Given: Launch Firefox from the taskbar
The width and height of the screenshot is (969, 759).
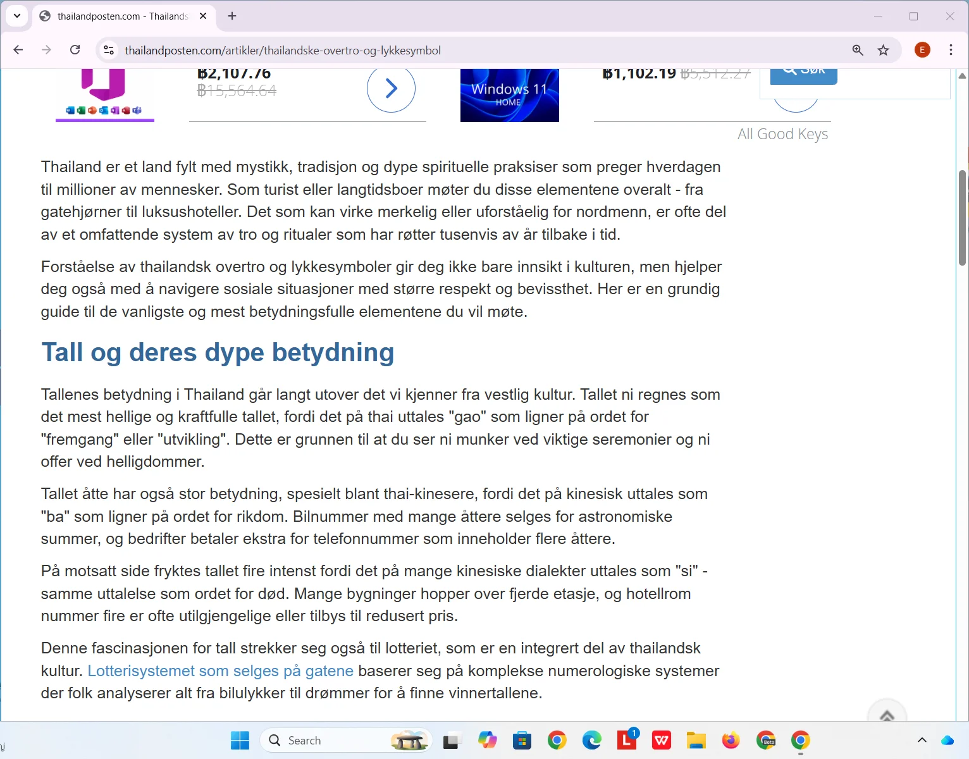Looking at the screenshot, I should [x=731, y=739].
